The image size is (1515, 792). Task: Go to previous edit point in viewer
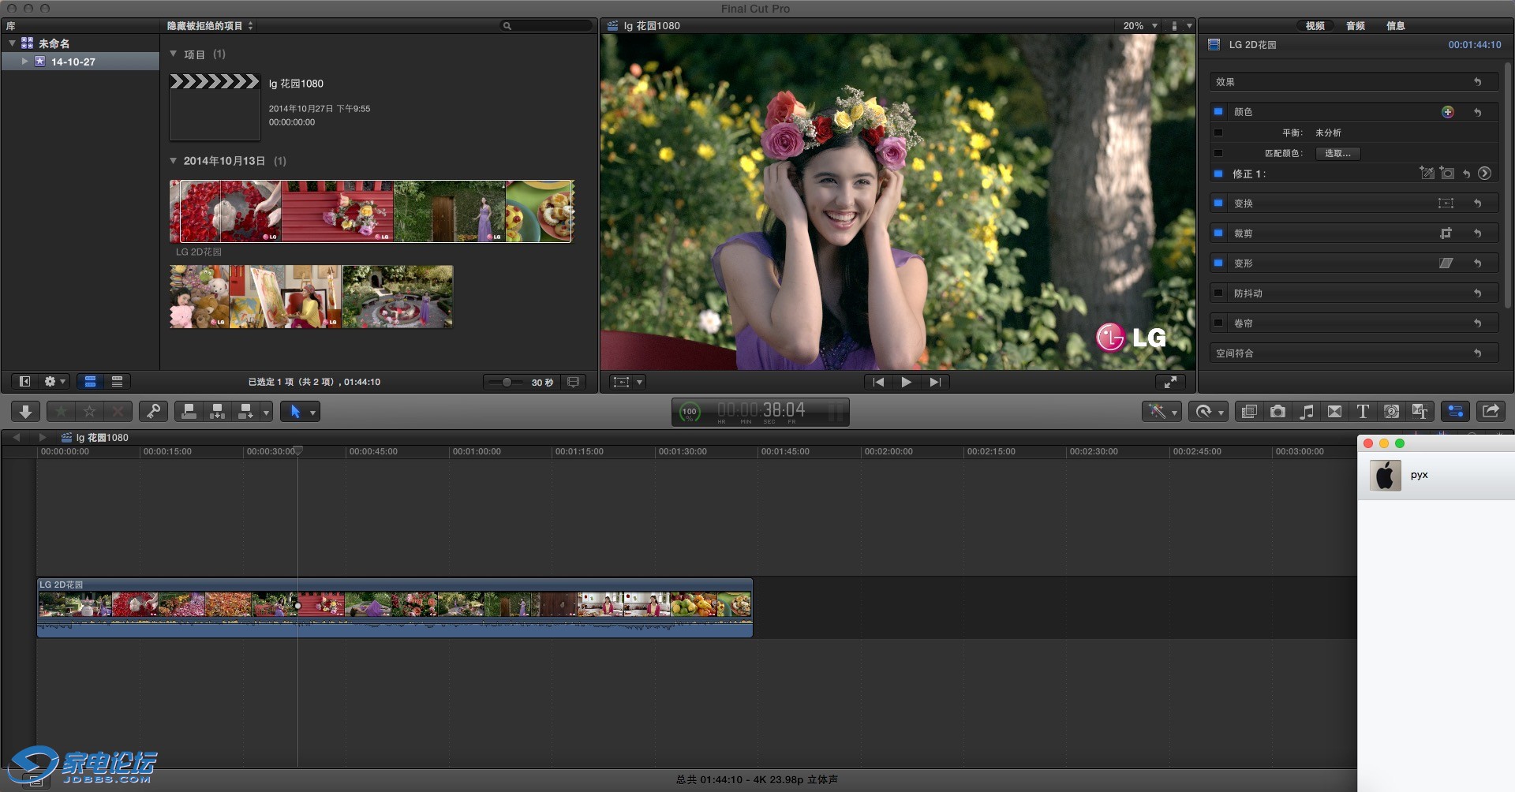tap(878, 382)
